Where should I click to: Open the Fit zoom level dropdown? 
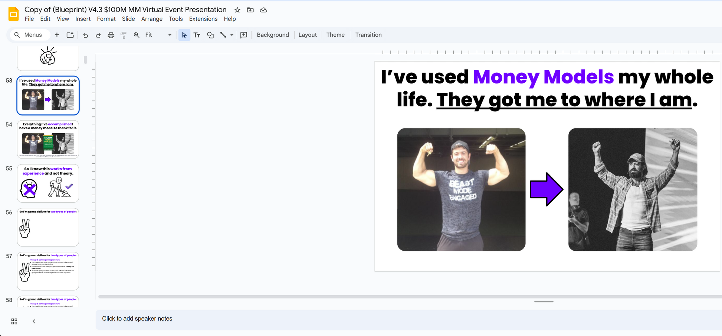[x=158, y=35]
